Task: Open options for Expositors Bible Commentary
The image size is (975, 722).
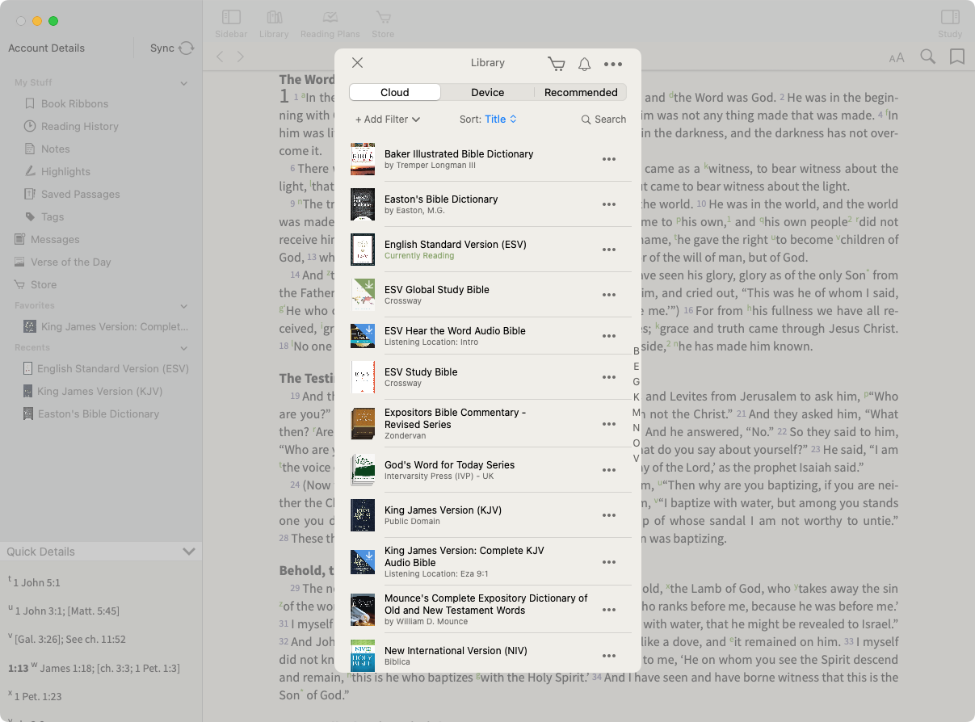Action: point(610,424)
